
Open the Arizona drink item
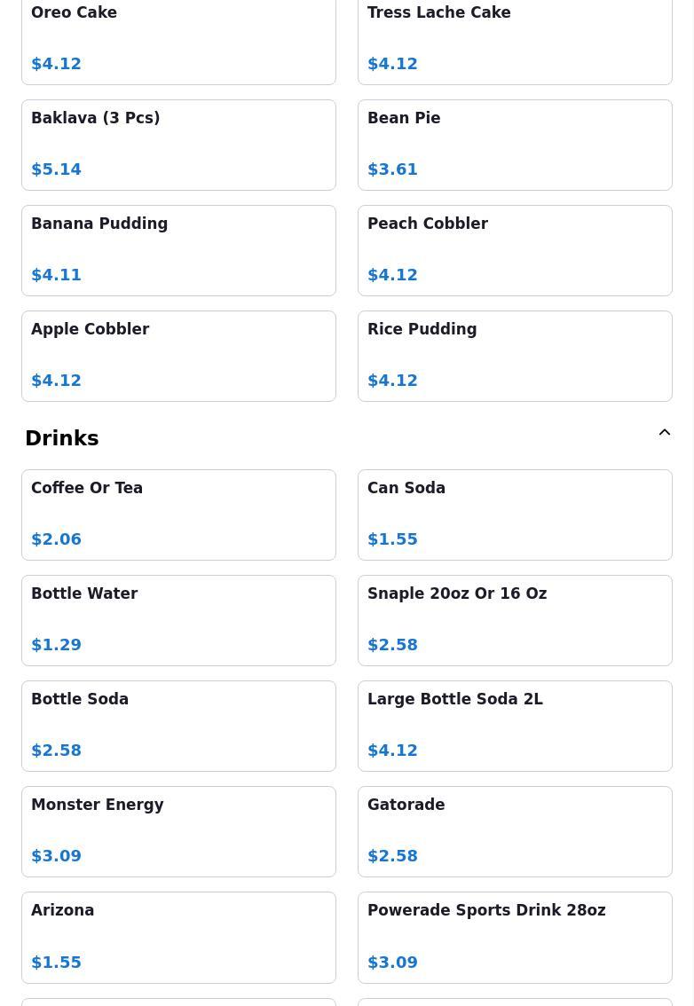point(178,938)
